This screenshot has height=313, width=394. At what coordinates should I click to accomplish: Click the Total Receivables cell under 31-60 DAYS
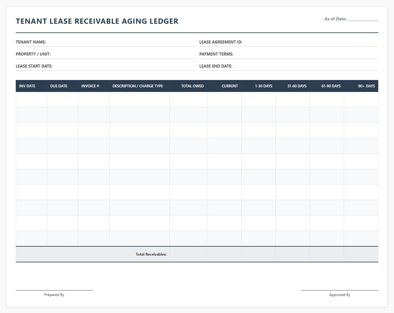[x=293, y=254]
